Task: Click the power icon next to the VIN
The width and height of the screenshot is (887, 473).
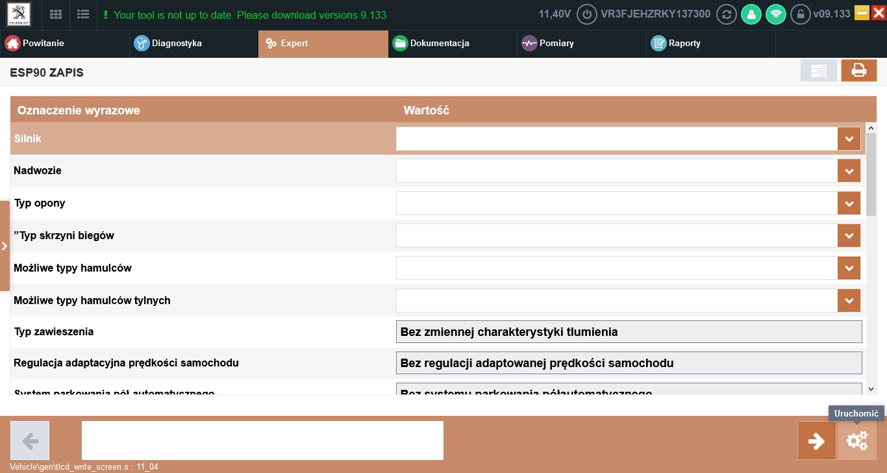Action: (586, 14)
